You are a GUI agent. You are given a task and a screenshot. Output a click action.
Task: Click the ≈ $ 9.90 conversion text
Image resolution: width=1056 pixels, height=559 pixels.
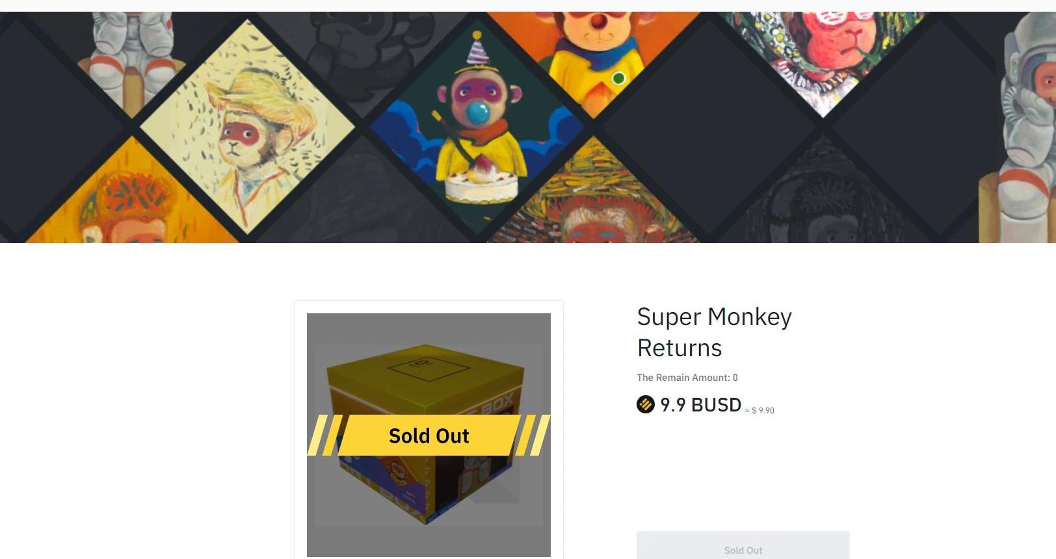pos(759,411)
